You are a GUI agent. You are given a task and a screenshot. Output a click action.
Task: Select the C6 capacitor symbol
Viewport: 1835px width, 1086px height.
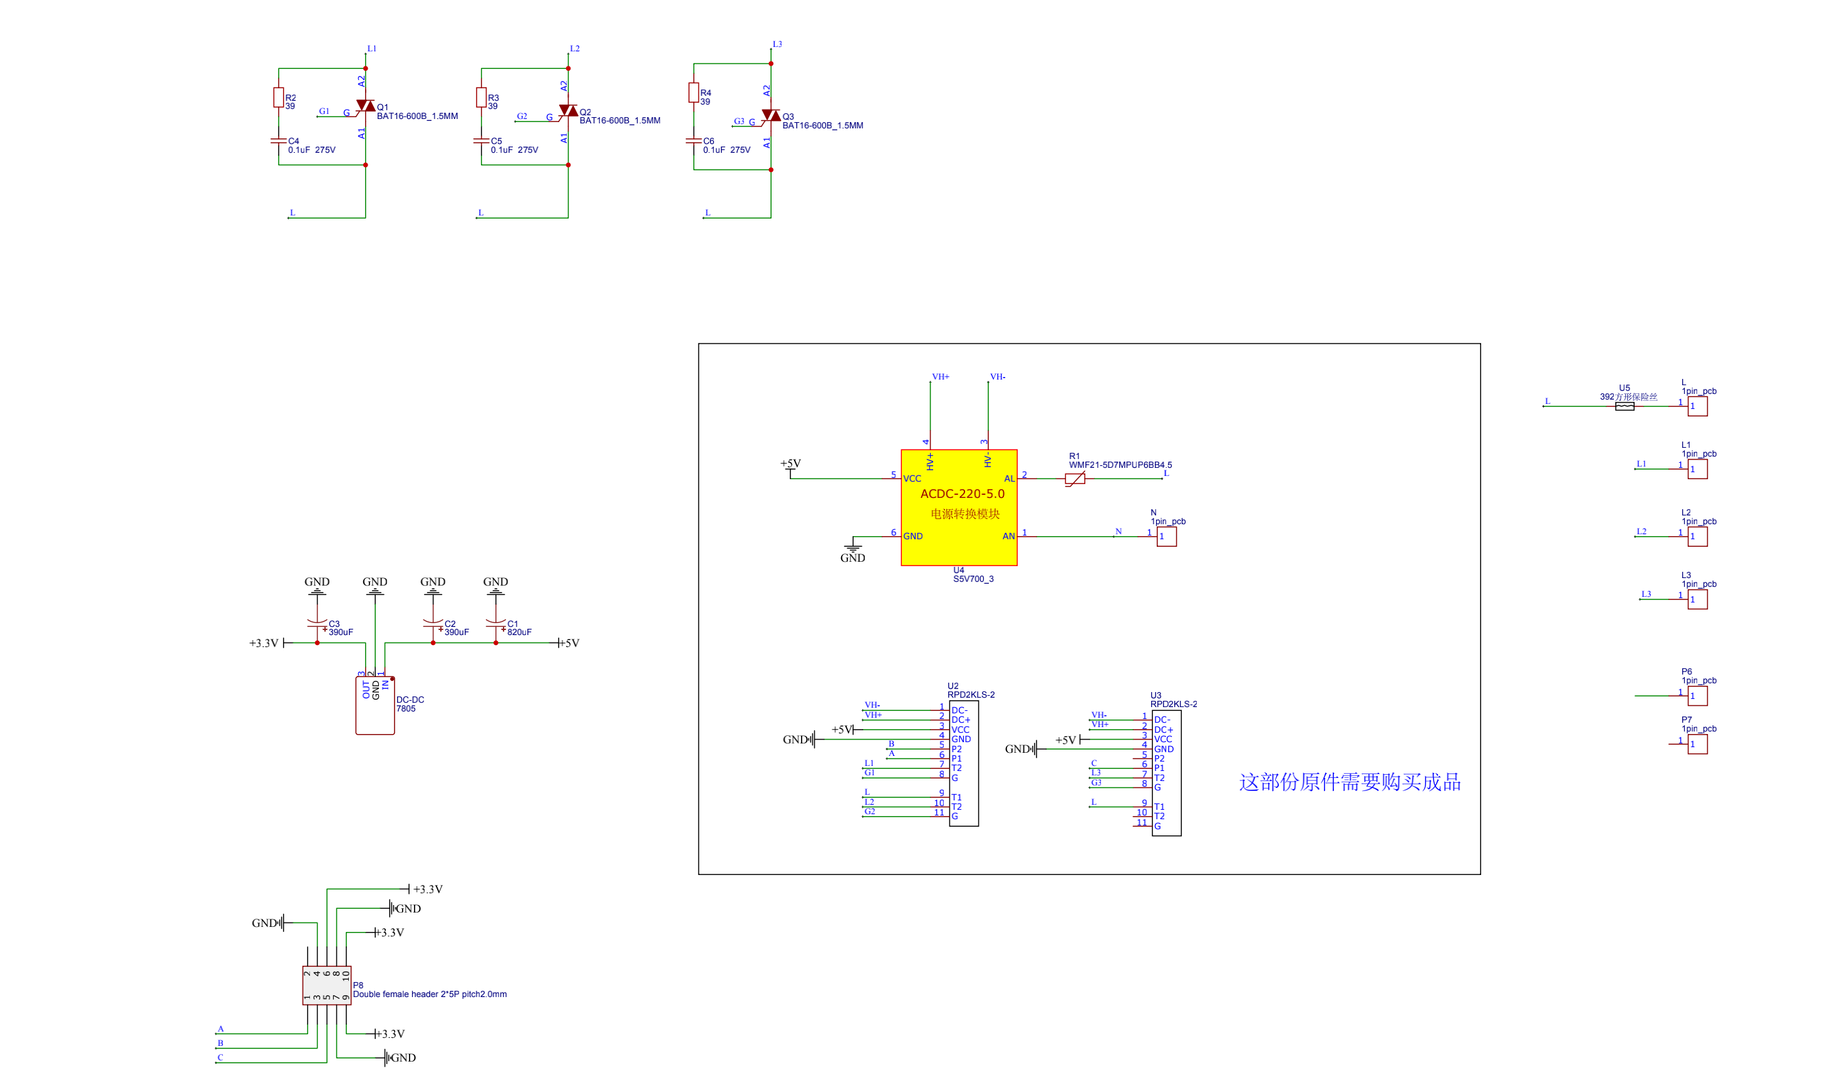pos(694,140)
